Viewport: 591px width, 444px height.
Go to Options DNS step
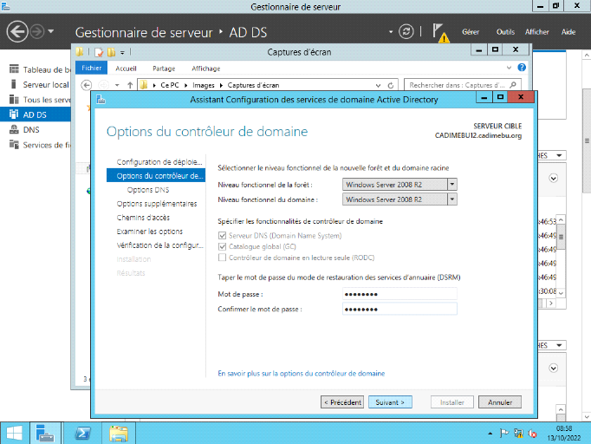(148, 190)
